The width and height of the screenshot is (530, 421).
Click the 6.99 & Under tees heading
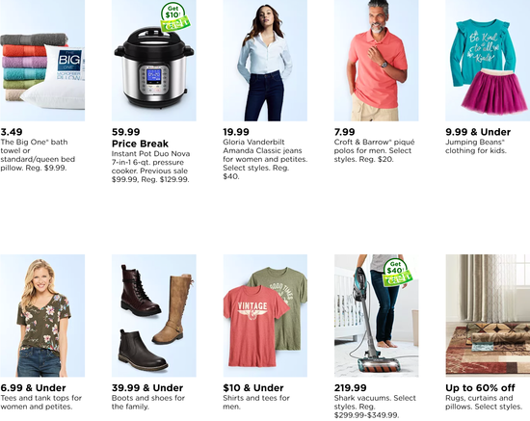(x=33, y=388)
